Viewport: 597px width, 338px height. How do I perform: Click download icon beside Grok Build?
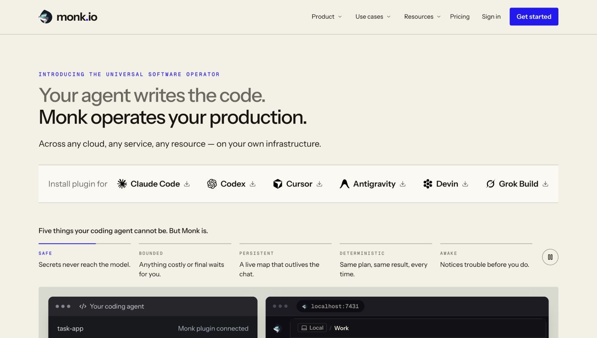tap(546, 184)
